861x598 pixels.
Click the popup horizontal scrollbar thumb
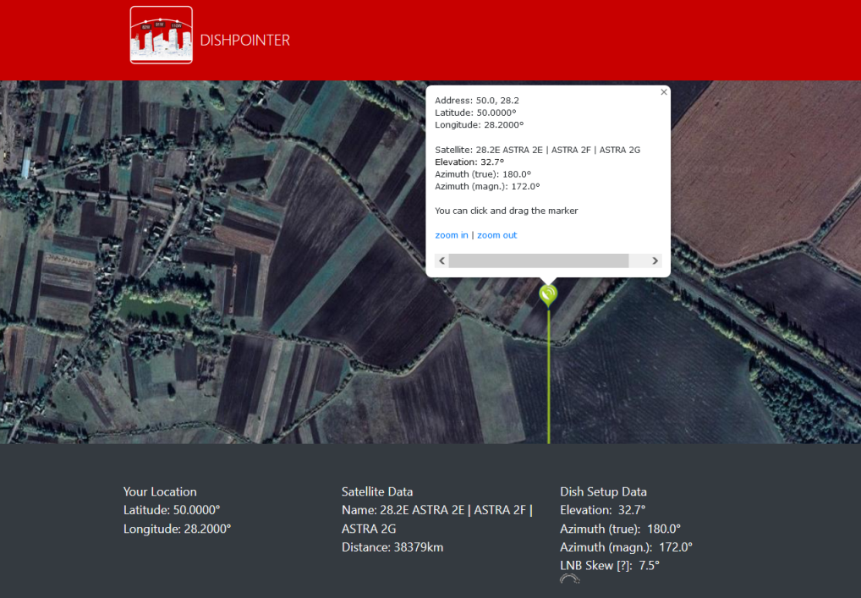[538, 261]
